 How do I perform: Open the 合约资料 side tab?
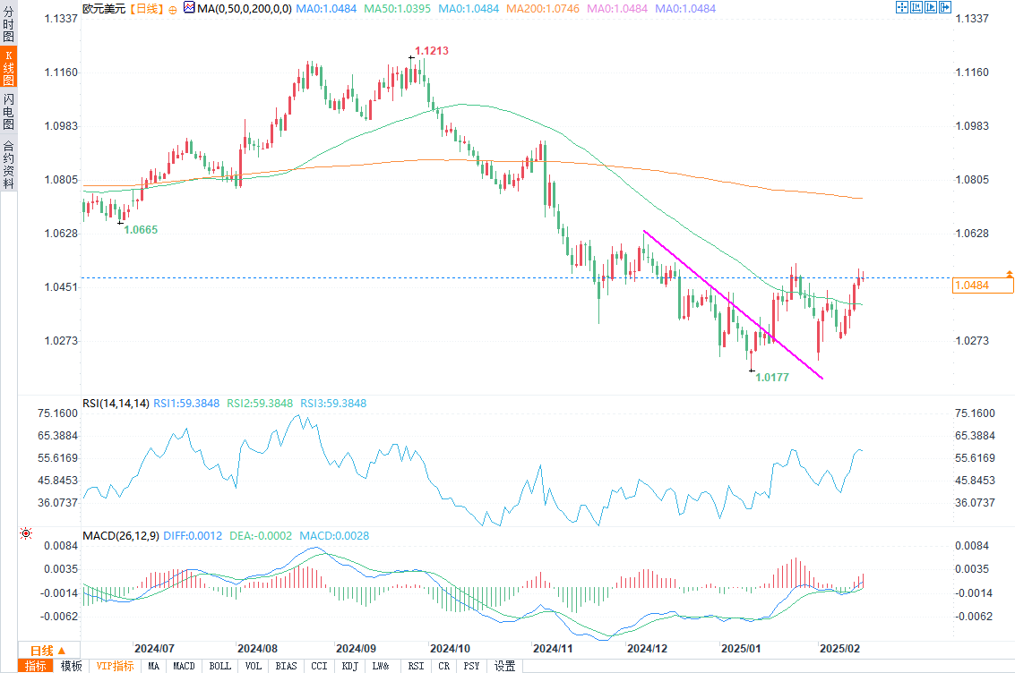(8, 164)
